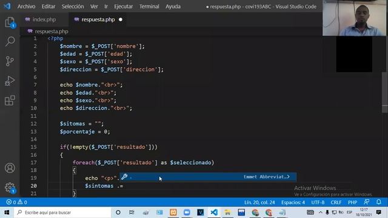
Task: Click the webcam video thumbnail
Action: click(354, 18)
